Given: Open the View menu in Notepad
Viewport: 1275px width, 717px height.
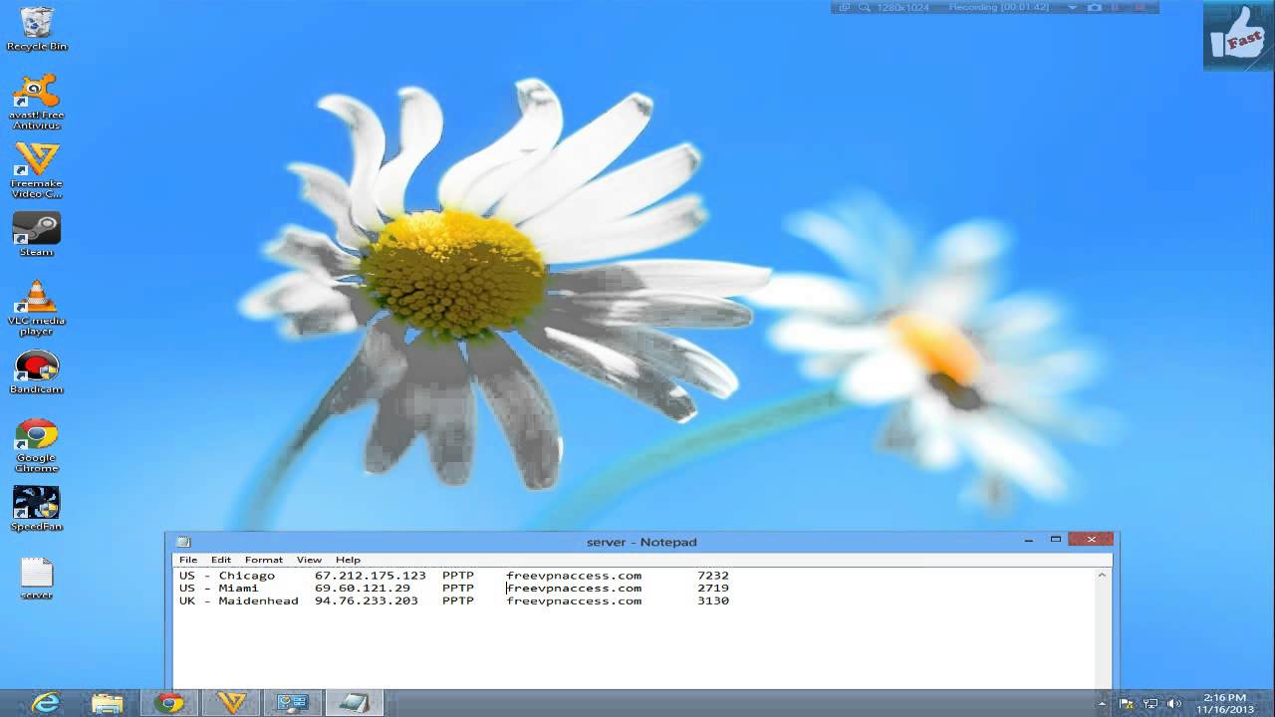Looking at the screenshot, I should point(309,560).
